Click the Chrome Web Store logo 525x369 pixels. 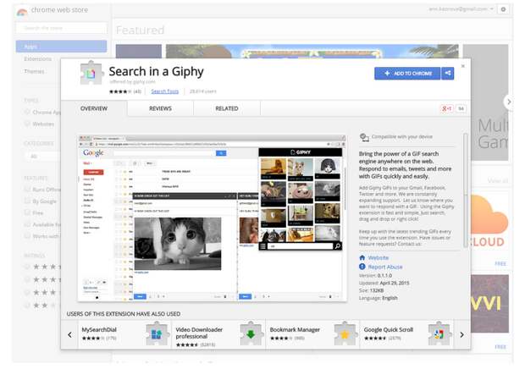coord(22,11)
